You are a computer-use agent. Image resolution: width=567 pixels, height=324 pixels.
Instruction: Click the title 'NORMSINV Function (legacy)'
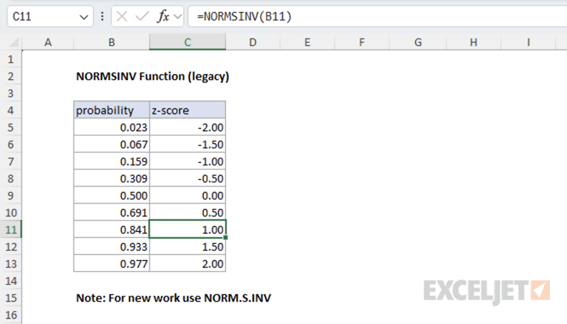pos(153,76)
